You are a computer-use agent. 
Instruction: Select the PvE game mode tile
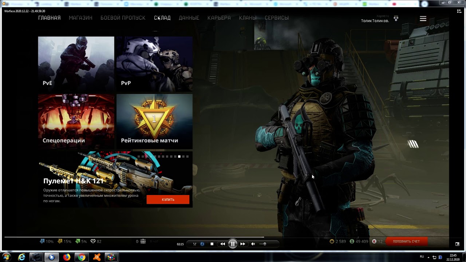pyautogui.click(x=76, y=64)
